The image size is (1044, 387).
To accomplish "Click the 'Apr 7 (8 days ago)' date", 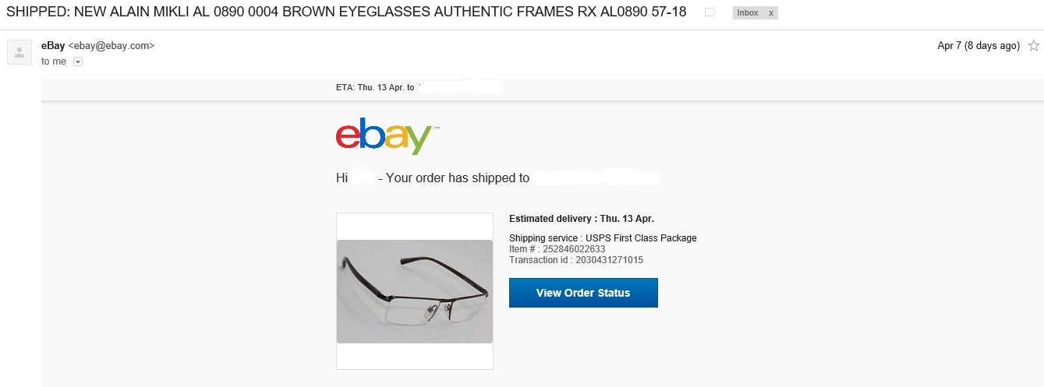I will tap(978, 46).
